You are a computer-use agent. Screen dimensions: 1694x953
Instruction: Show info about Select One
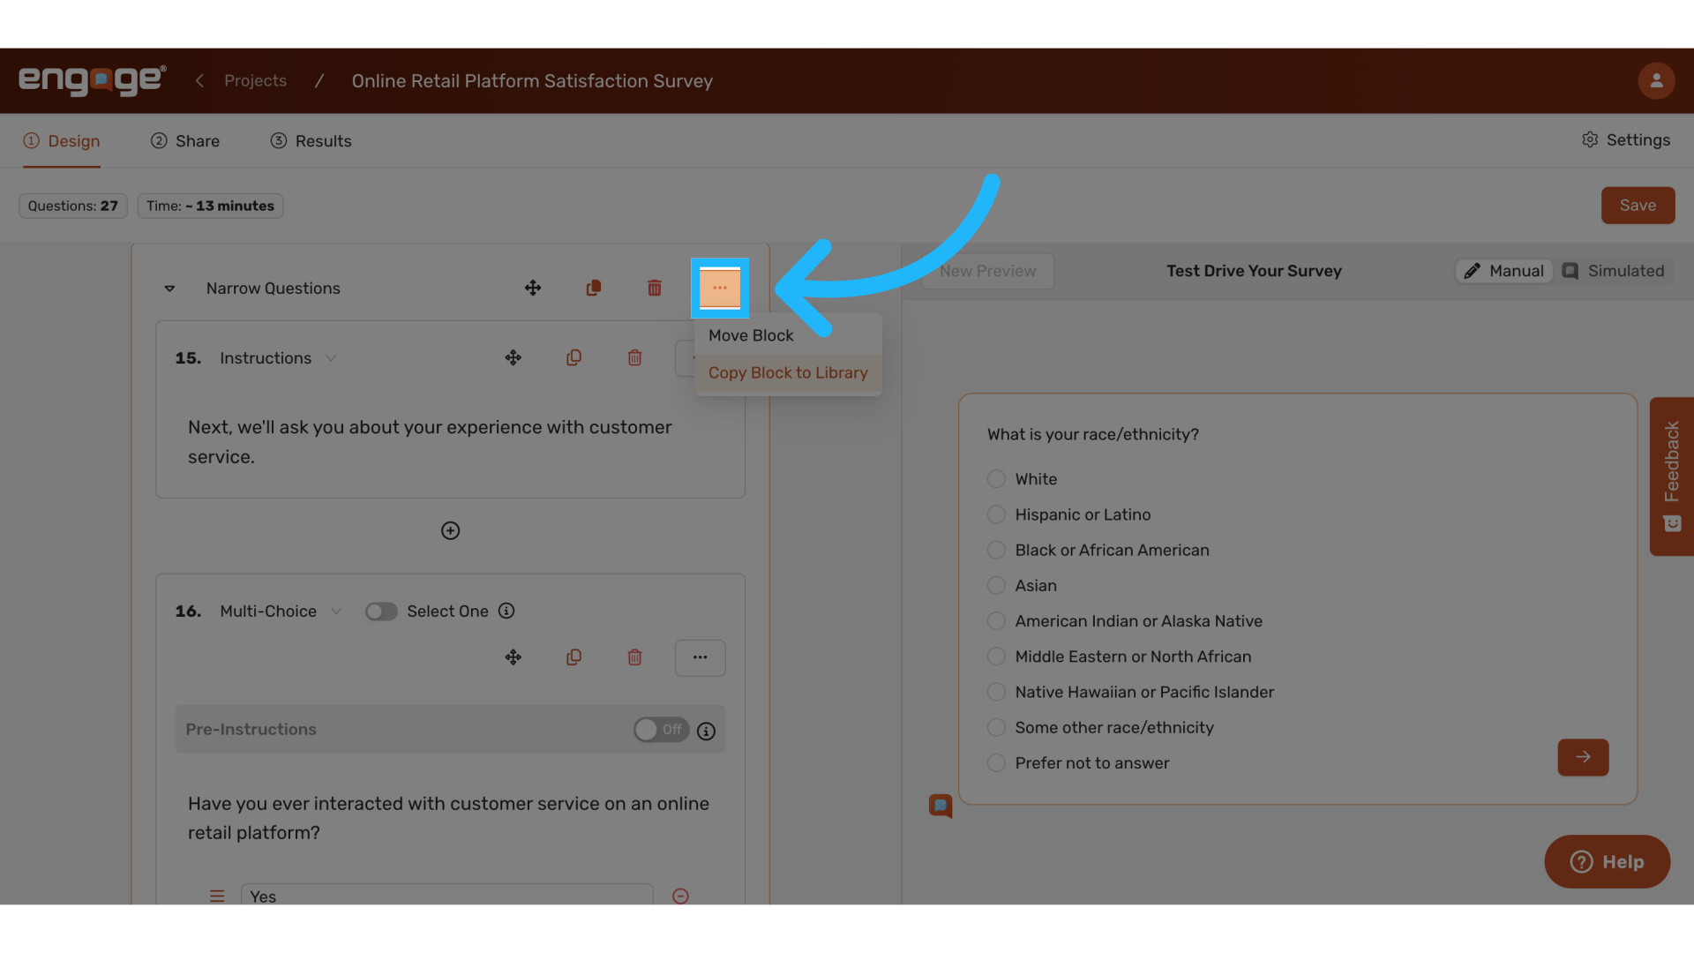tap(506, 611)
